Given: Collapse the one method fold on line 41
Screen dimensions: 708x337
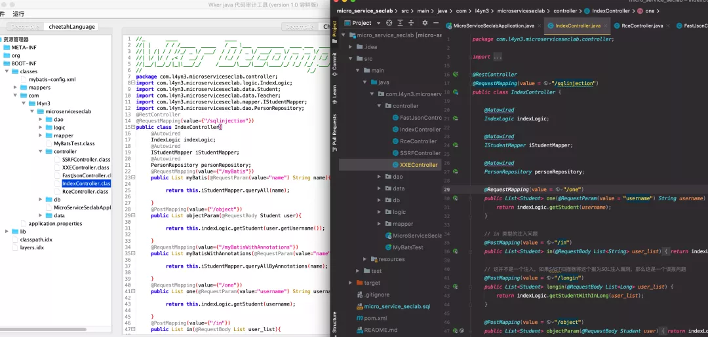Looking at the screenshot, I should pyautogui.click(x=134, y=291).
